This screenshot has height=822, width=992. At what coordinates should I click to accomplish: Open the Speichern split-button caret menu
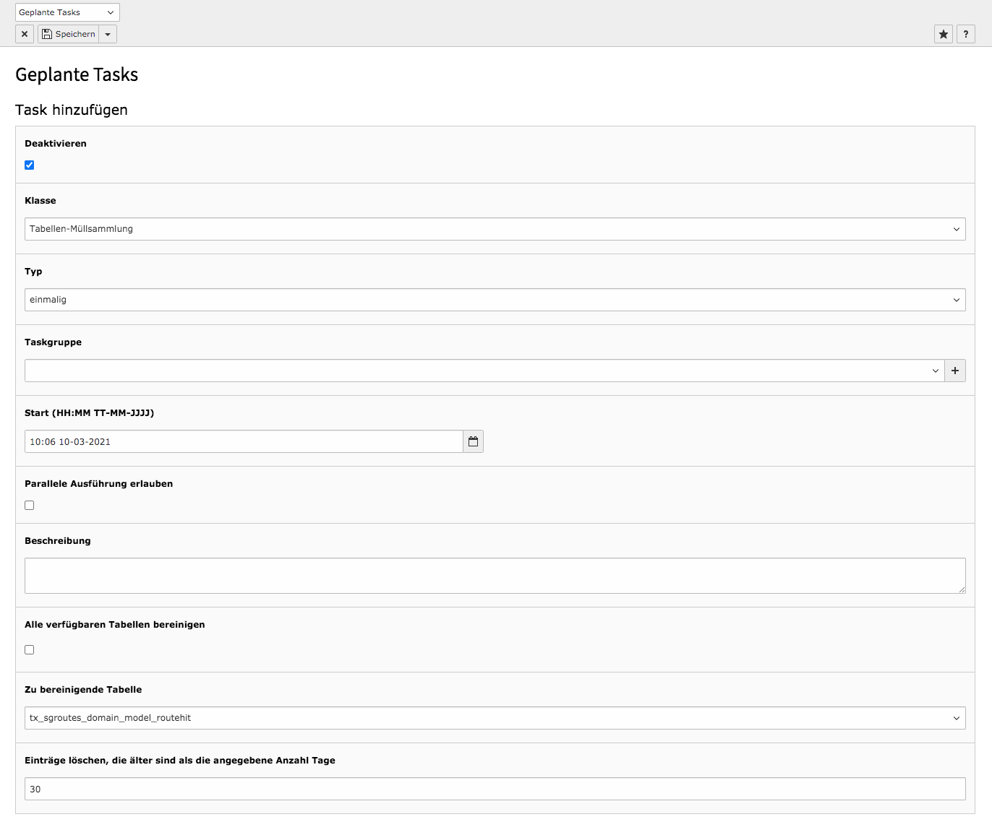(x=107, y=33)
